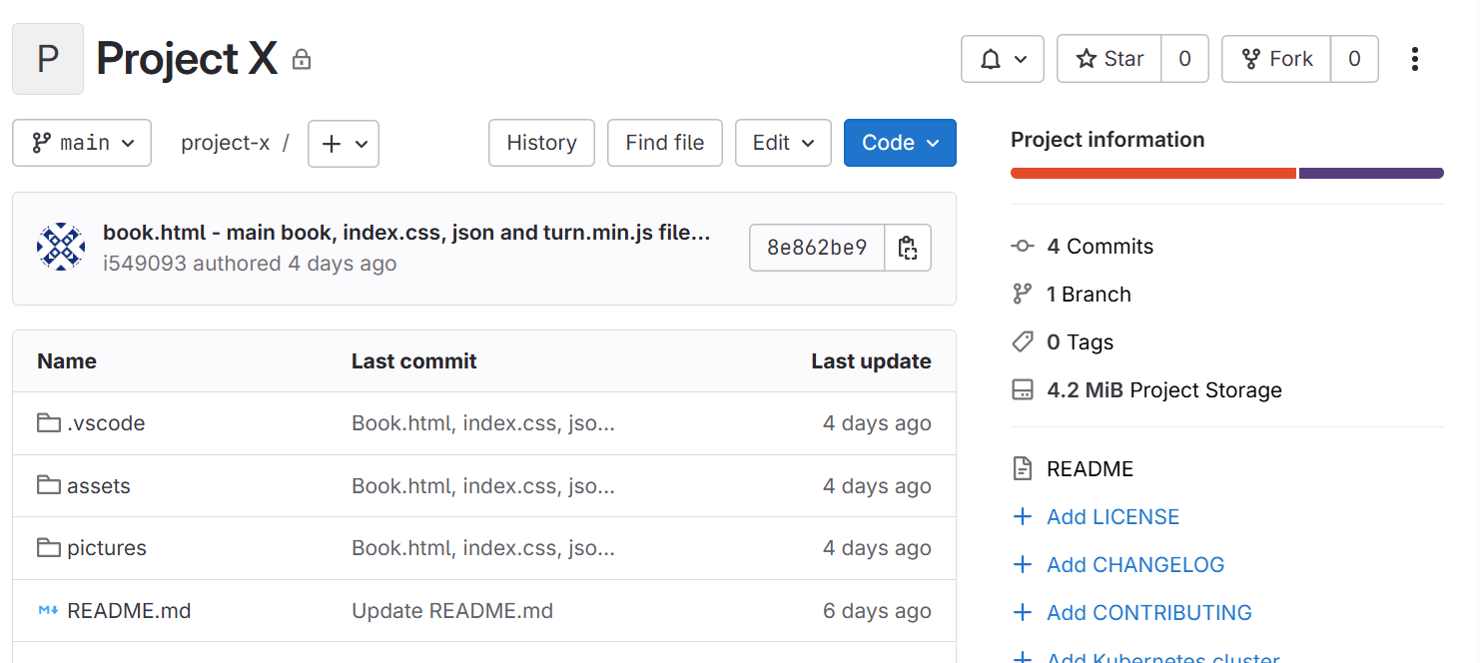
Task: Click the History button
Action: coord(541,143)
